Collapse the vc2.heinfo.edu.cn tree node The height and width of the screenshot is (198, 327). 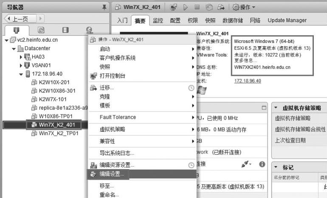(7, 40)
